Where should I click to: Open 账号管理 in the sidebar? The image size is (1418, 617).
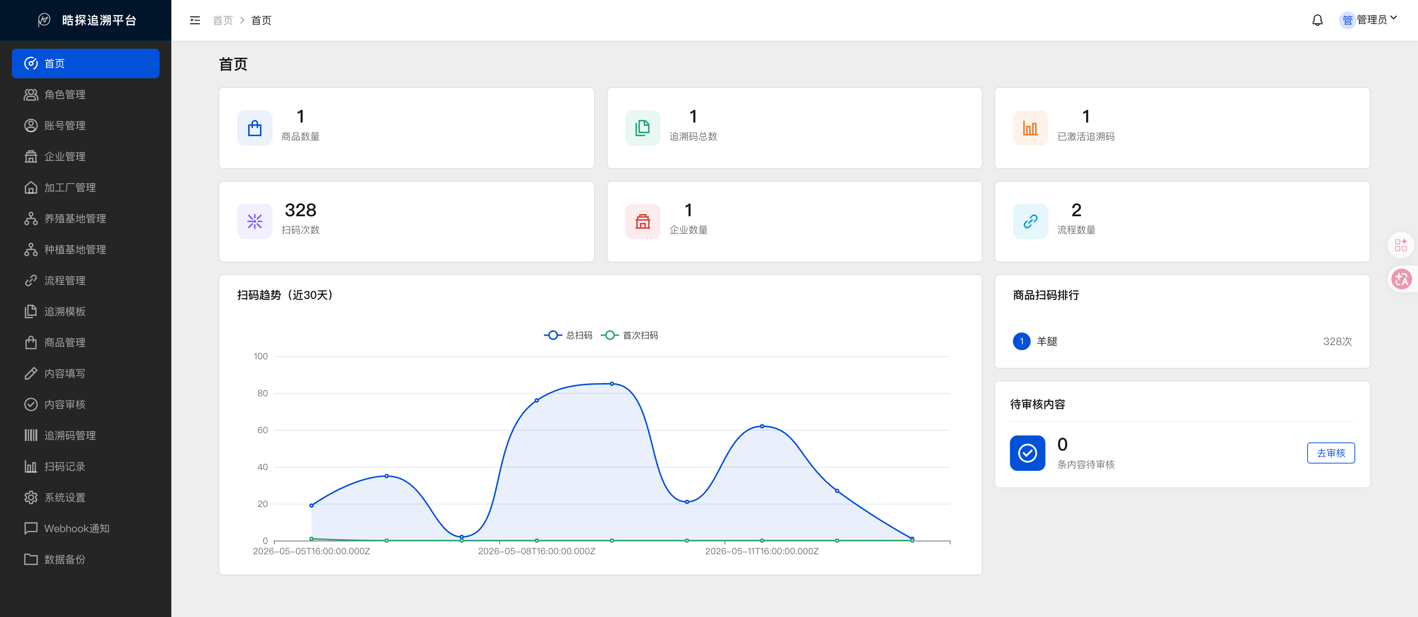85,125
